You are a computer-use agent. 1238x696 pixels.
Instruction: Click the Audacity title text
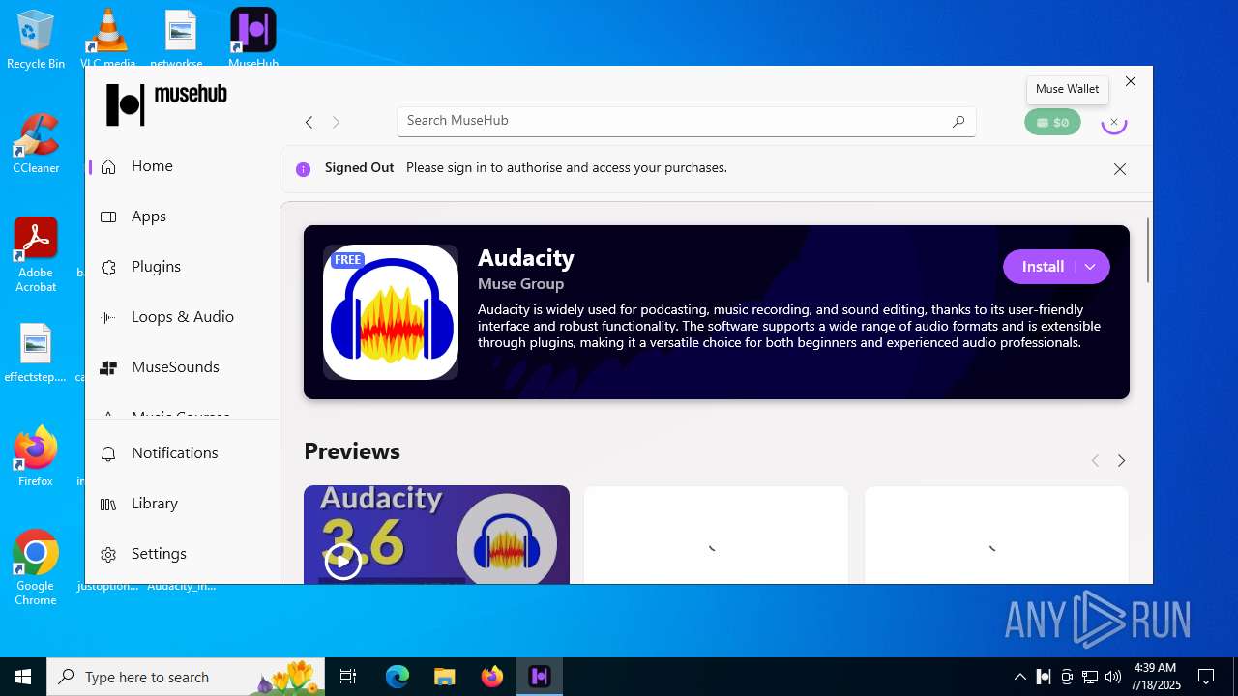[x=526, y=258]
